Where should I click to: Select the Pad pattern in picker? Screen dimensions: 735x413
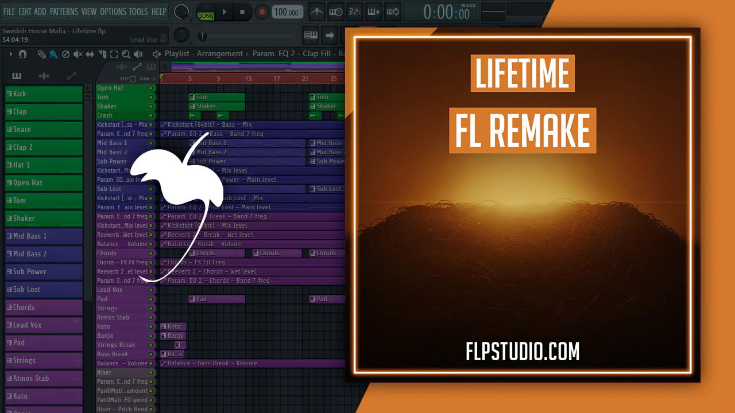(x=44, y=342)
